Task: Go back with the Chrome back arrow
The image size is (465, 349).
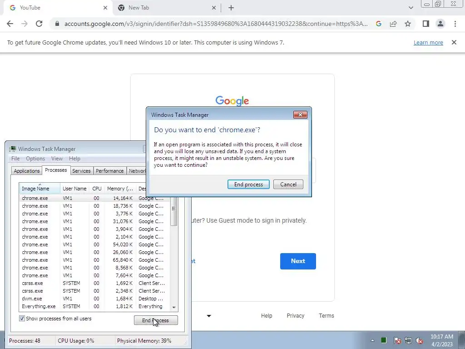Action: click(x=10, y=24)
